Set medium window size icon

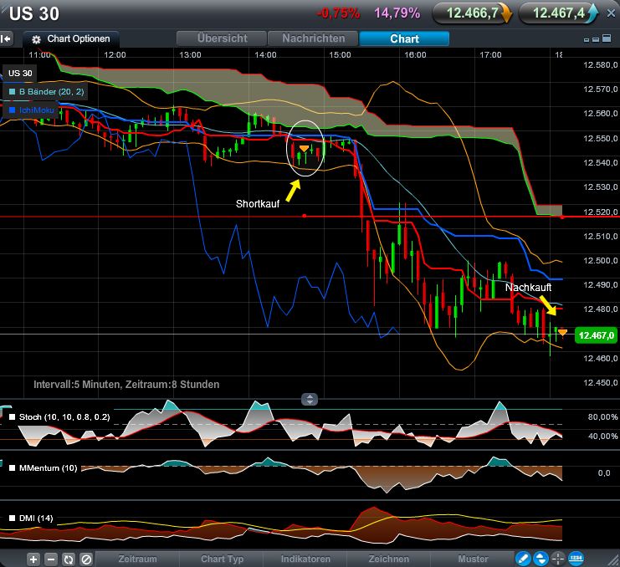596,39
